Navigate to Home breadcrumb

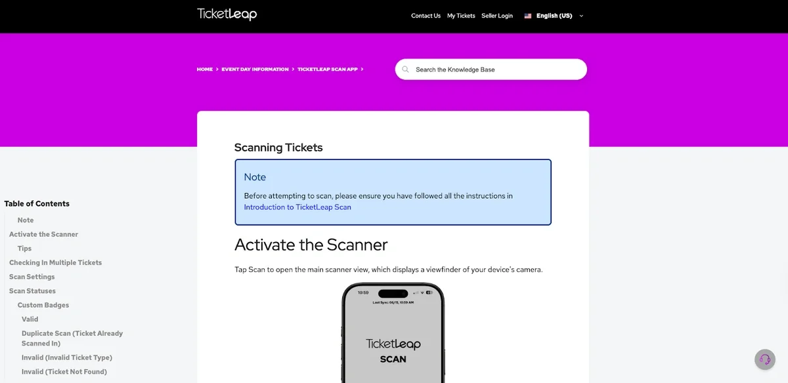205,70
